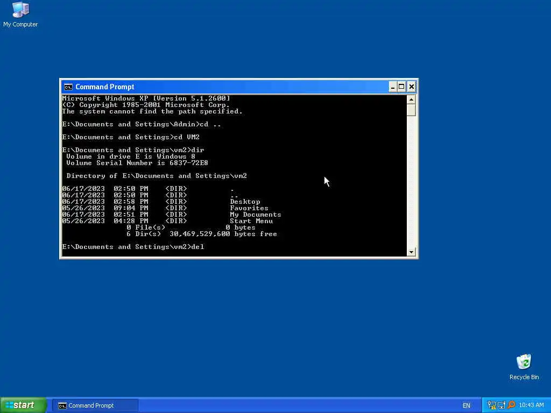Image resolution: width=551 pixels, height=413 pixels.
Task: Click the '0 File(s)' summary text
Action: [145, 227]
